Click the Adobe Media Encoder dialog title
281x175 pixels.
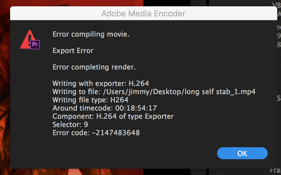pyautogui.click(x=143, y=14)
